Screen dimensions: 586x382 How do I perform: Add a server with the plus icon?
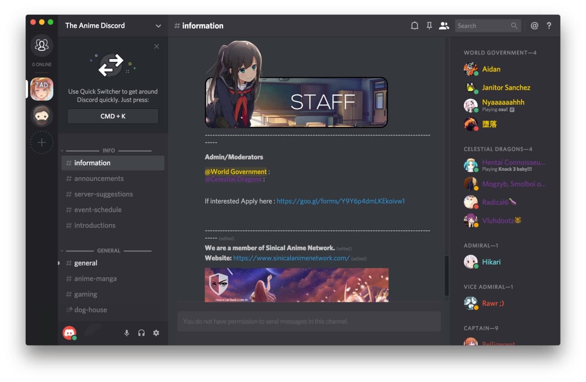pos(42,142)
